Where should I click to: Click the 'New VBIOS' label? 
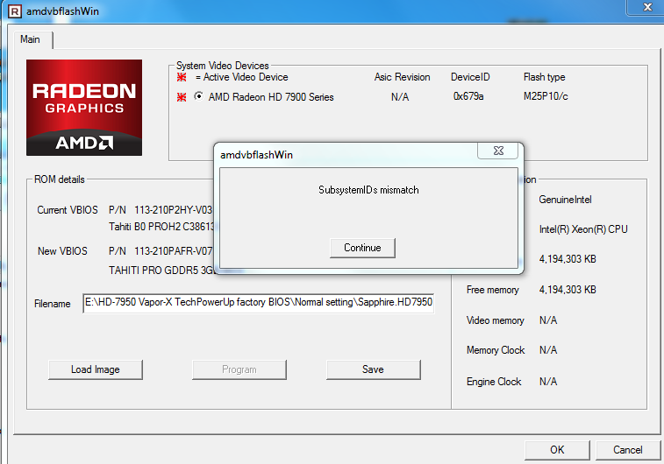[62, 251]
